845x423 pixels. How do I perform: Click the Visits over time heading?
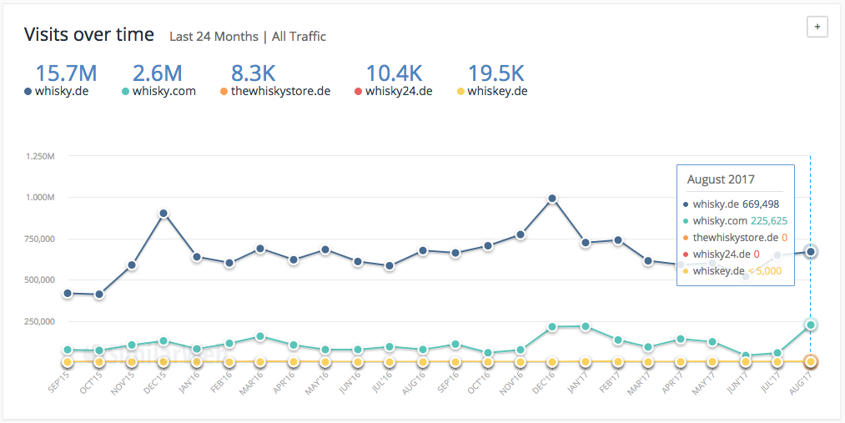(x=89, y=35)
